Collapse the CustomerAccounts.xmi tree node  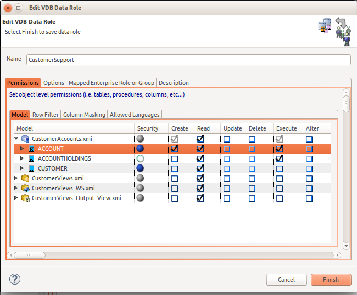tap(16, 138)
